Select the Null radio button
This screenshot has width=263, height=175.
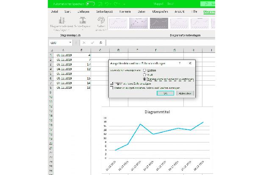pos(145,74)
